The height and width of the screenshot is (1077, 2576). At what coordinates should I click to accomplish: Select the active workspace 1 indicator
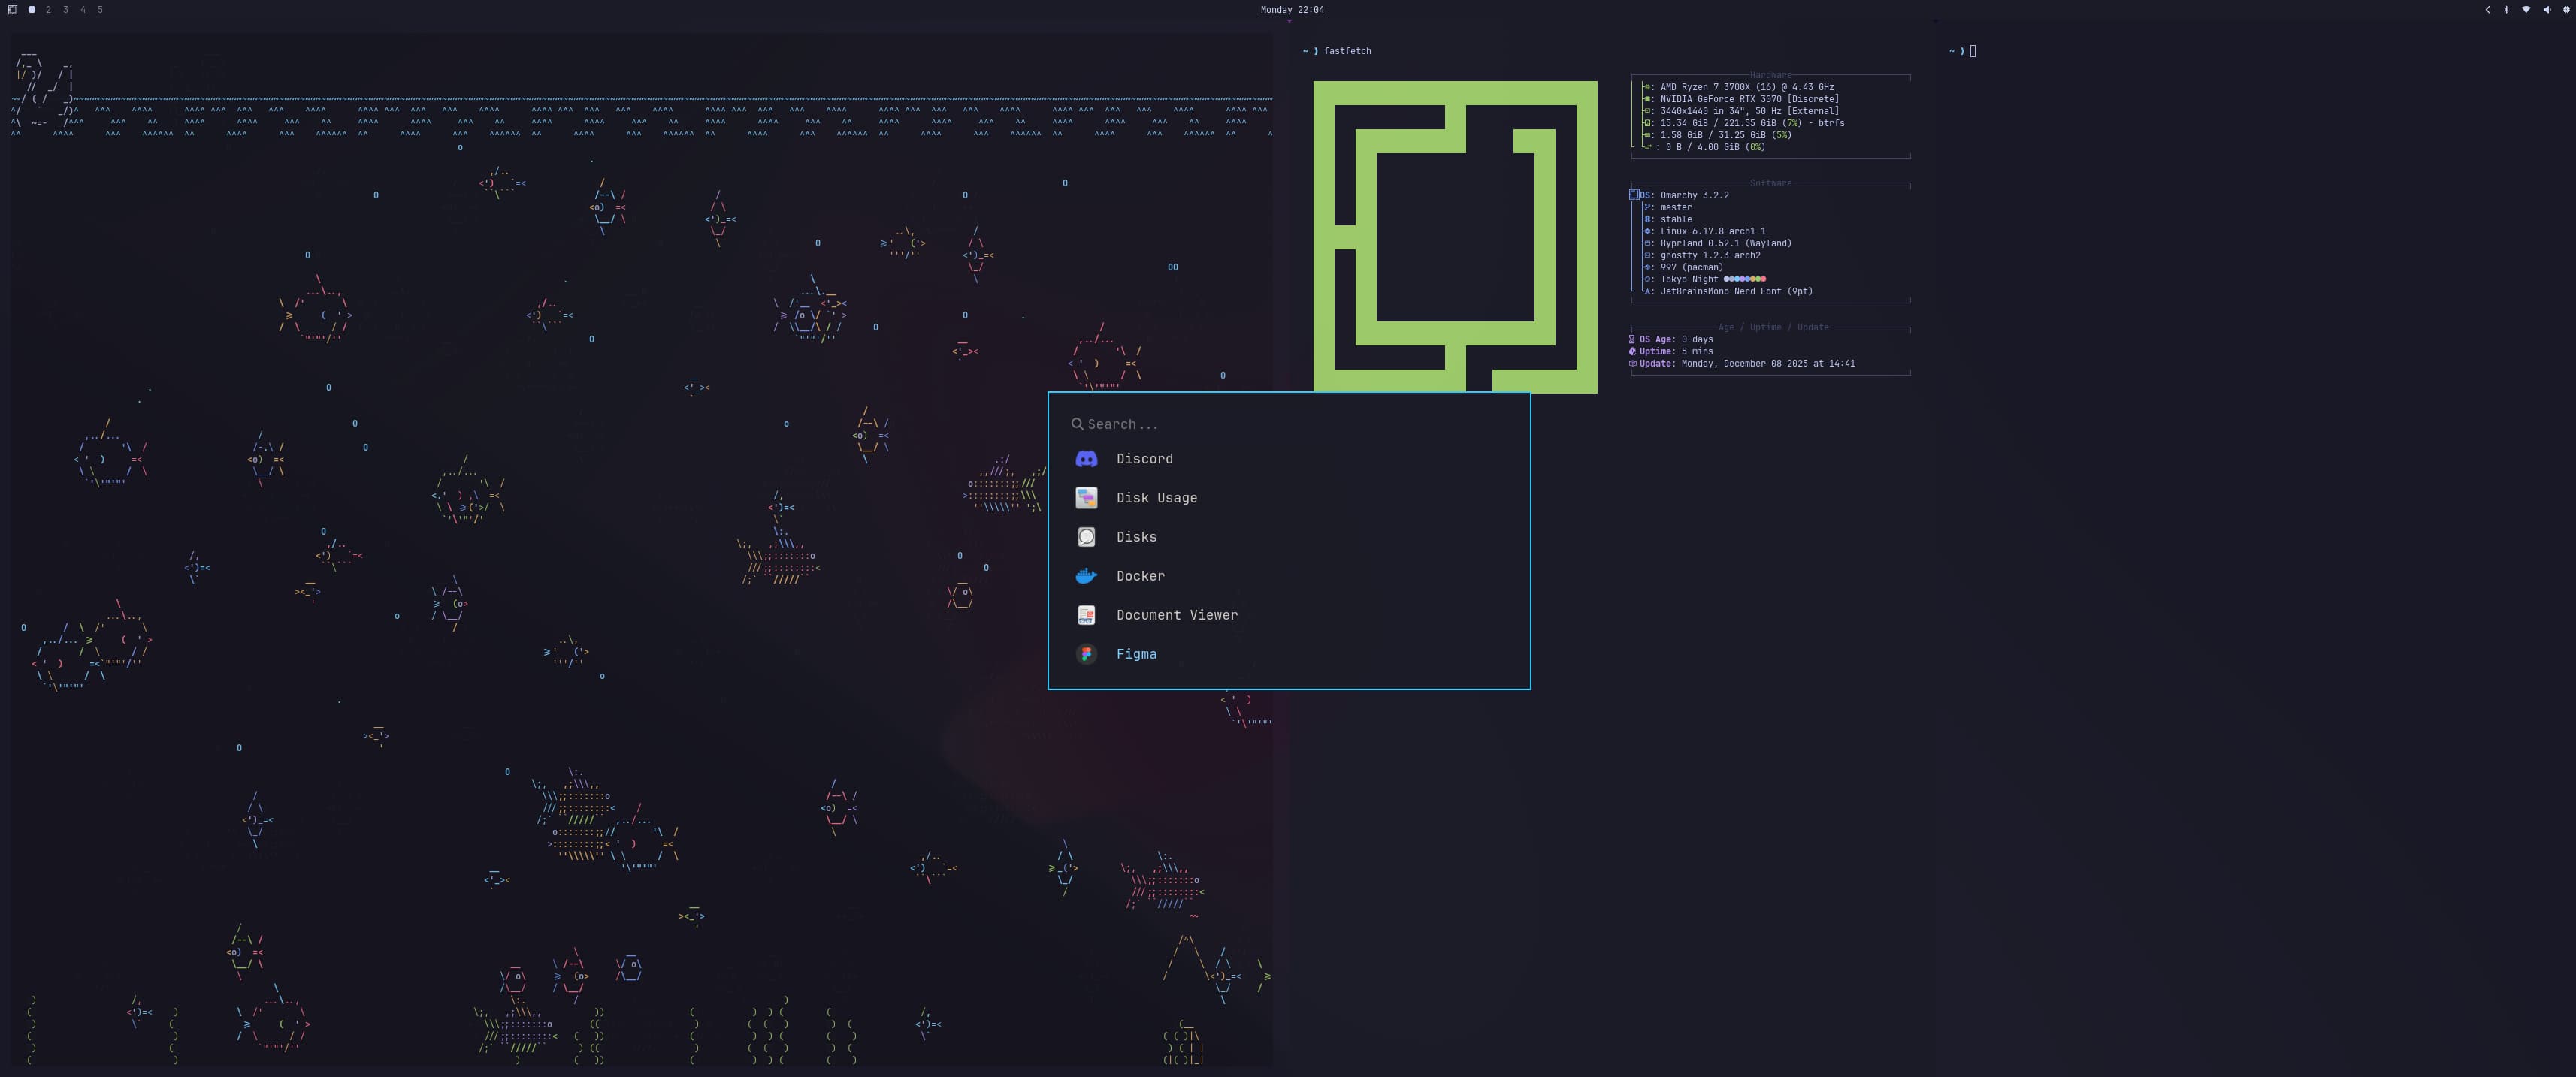pos(32,9)
